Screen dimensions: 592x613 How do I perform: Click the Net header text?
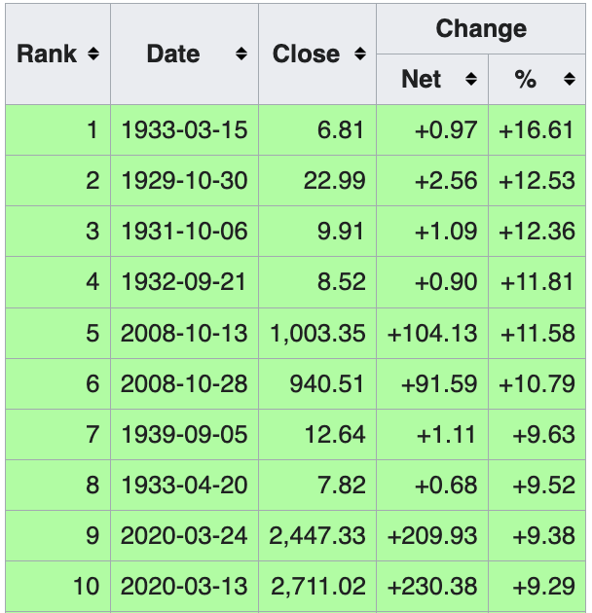click(x=421, y=79)
